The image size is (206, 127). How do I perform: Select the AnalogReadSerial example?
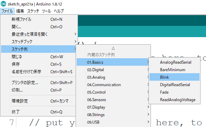tap(174, 62)
